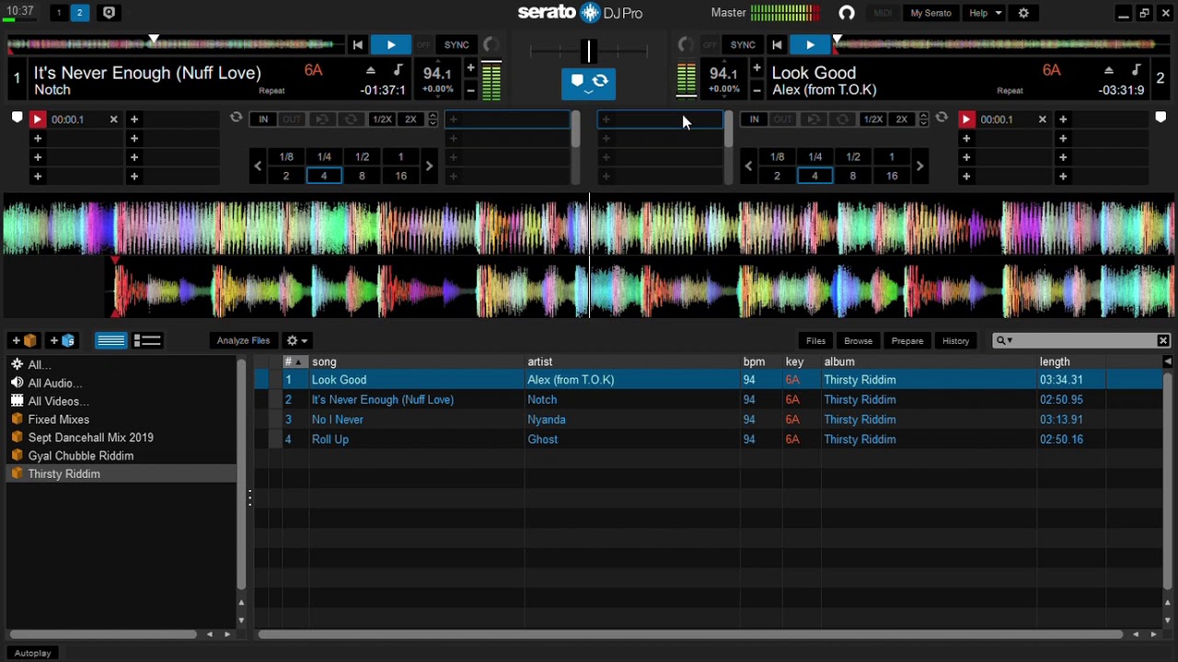
Task: Open the History tab
Action: pos(956,341)
